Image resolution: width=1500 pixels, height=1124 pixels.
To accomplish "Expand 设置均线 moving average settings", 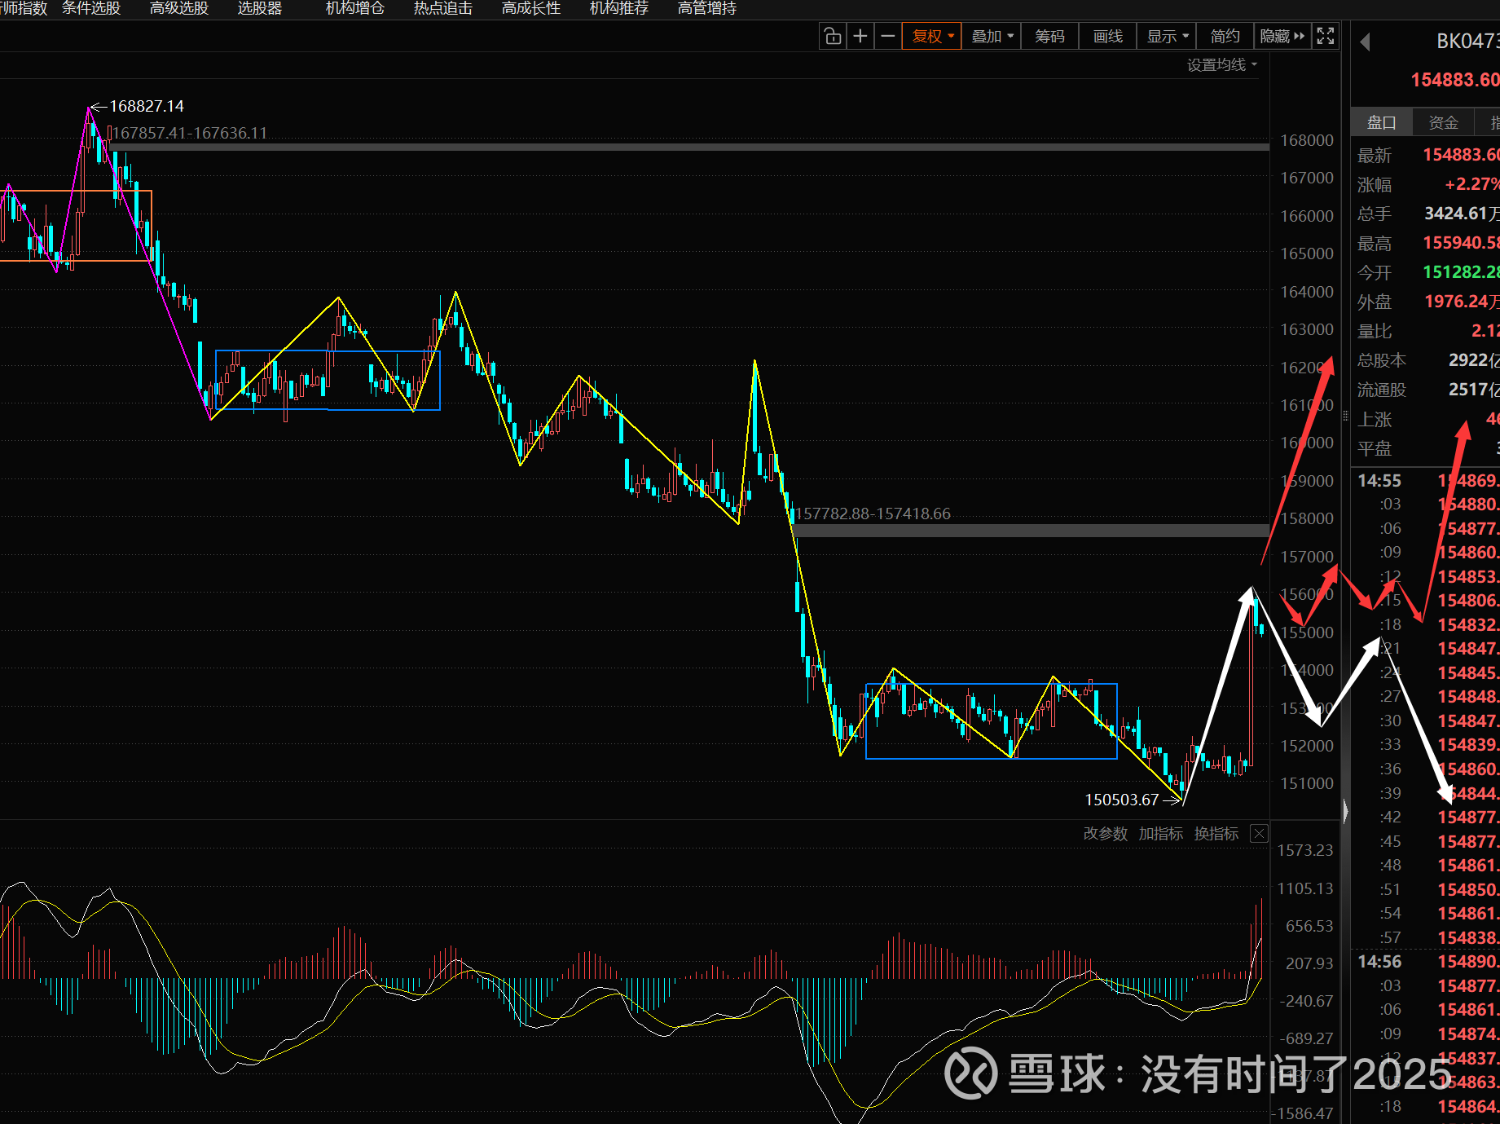I will pyautogui.click(x=1221, y=64).
